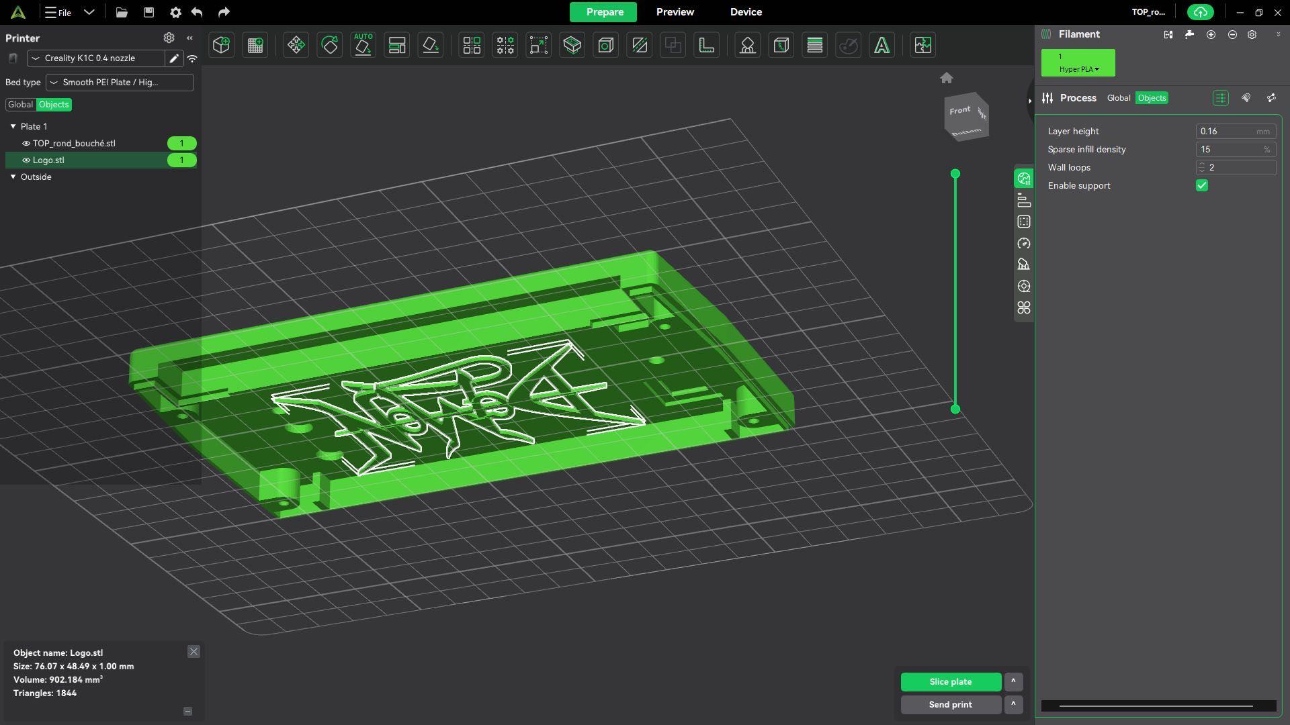Hide Logo.stl using its eye icon
This screenshot has height=725, width=1290.
[26, 160]
